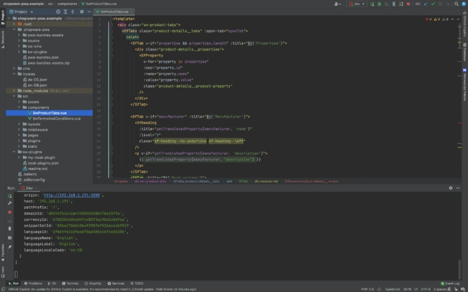Open the http://192.168.1.191:3000 link
Viewport: 468px width, 292px height.
[x=73, y=195]
